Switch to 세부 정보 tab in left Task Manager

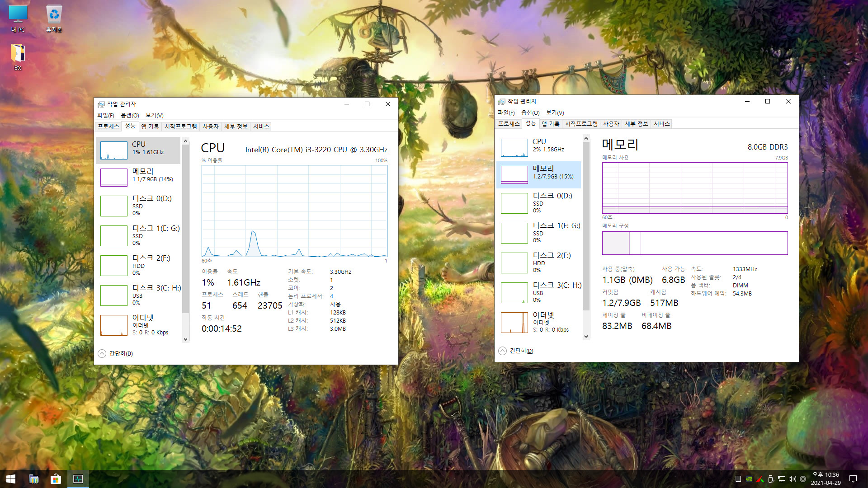tap(236, 127)
